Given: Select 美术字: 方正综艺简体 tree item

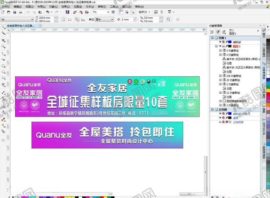Looking at the screenshot, I should click(243, 59).
